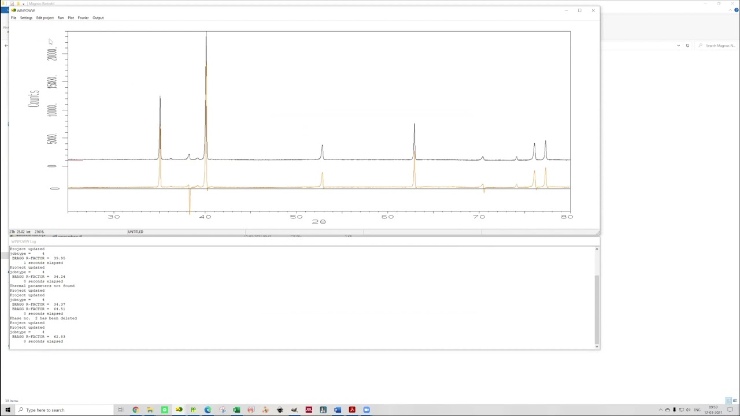This screenshot has height=416, width=740.
Task: Open taskbar clock and date
Action: [x=713, y=410]
